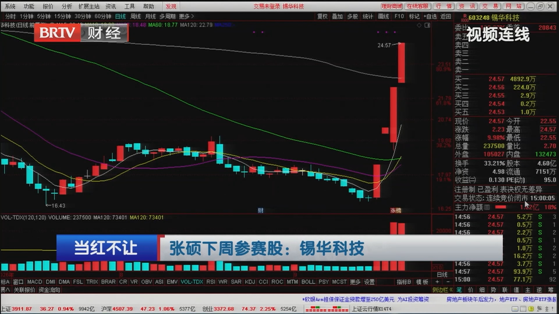Open the 报价 menu
Viewport: 559px width, 314px height.
pyautogui.click(x=48, y=6)
